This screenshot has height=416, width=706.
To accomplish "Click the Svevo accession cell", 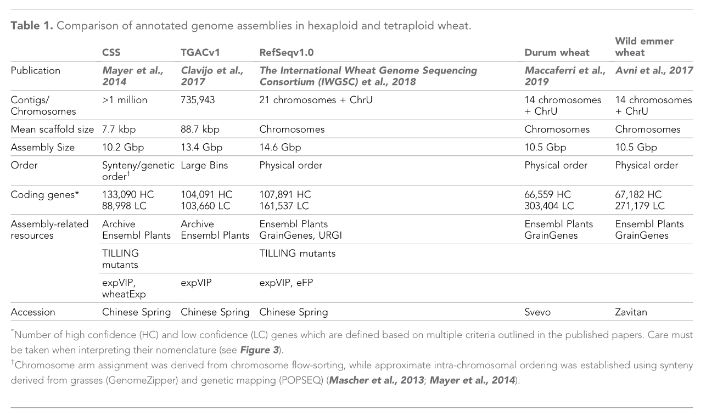I will [539, 312].
